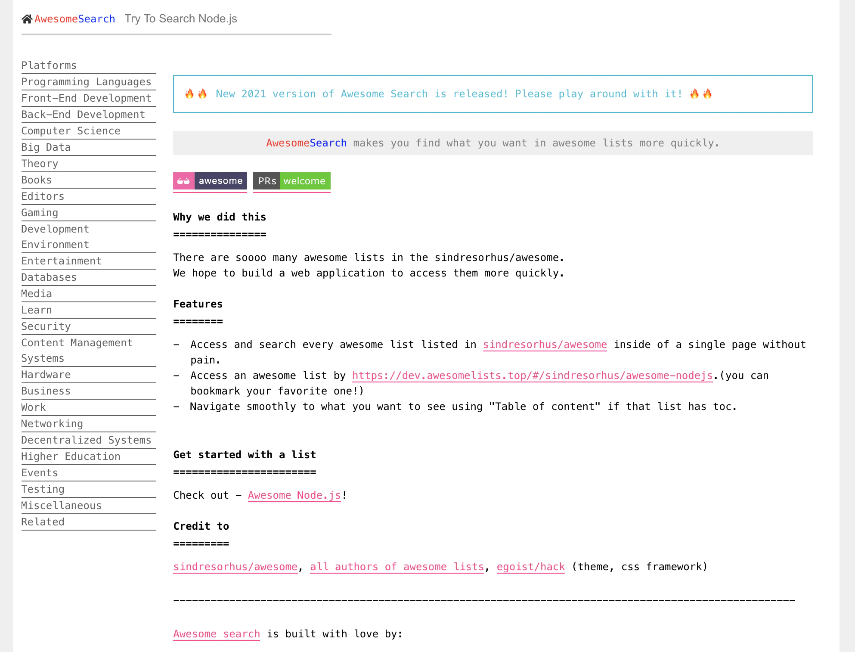This screenshot has width=855, height=652.
Task: Open Front-End Development category
Action: click(x=86, y=98)
